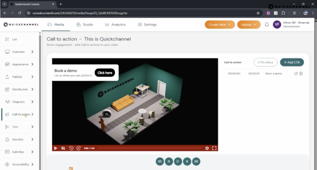Image resolution: width=317 pixels, height=170 pixels.
Task: Click the Distribution share icon
Action: 7,89
